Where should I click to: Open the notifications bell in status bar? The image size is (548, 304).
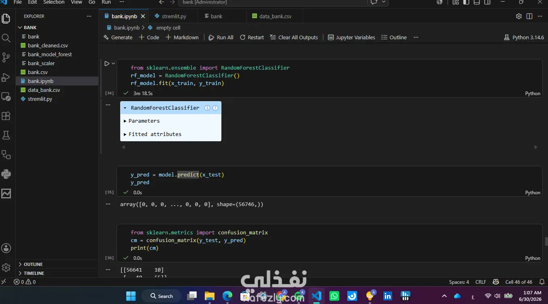[x=542, y=282]
